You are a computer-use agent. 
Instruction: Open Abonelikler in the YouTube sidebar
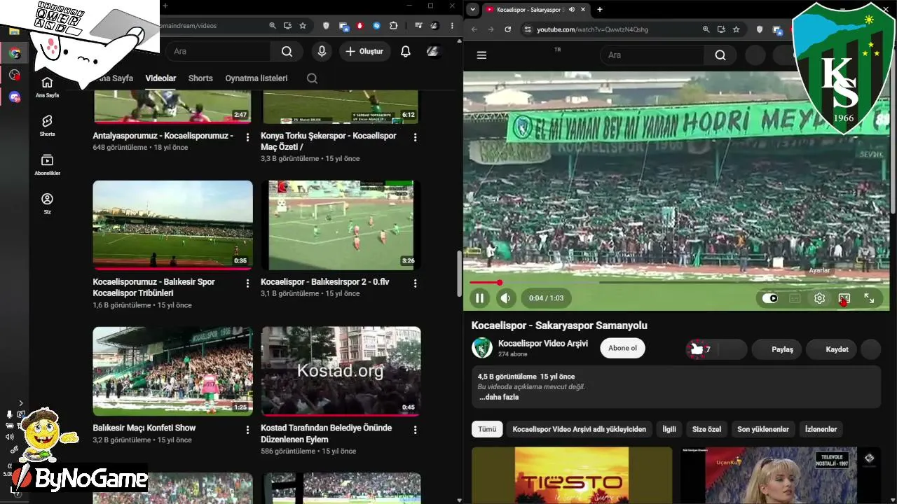point(47,164)
